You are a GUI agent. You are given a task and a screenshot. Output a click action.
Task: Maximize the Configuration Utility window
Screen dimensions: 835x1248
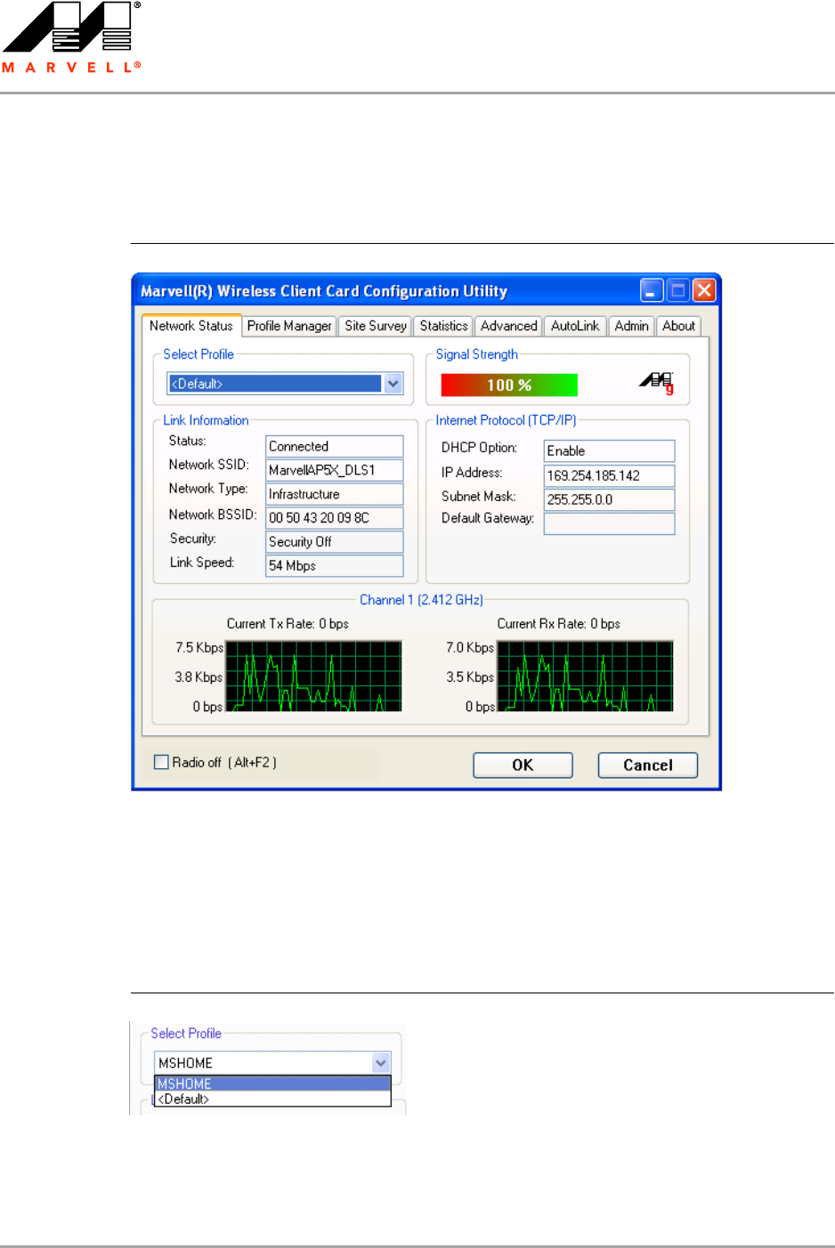(678, 290)
